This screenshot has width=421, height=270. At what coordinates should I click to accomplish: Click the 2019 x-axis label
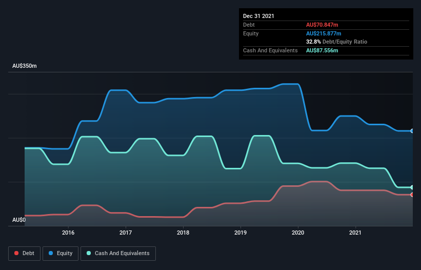[240, 233]
